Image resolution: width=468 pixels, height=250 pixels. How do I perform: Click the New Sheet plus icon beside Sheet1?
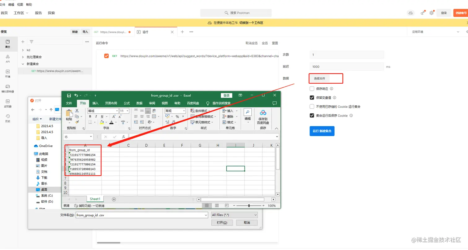(114, 199)
